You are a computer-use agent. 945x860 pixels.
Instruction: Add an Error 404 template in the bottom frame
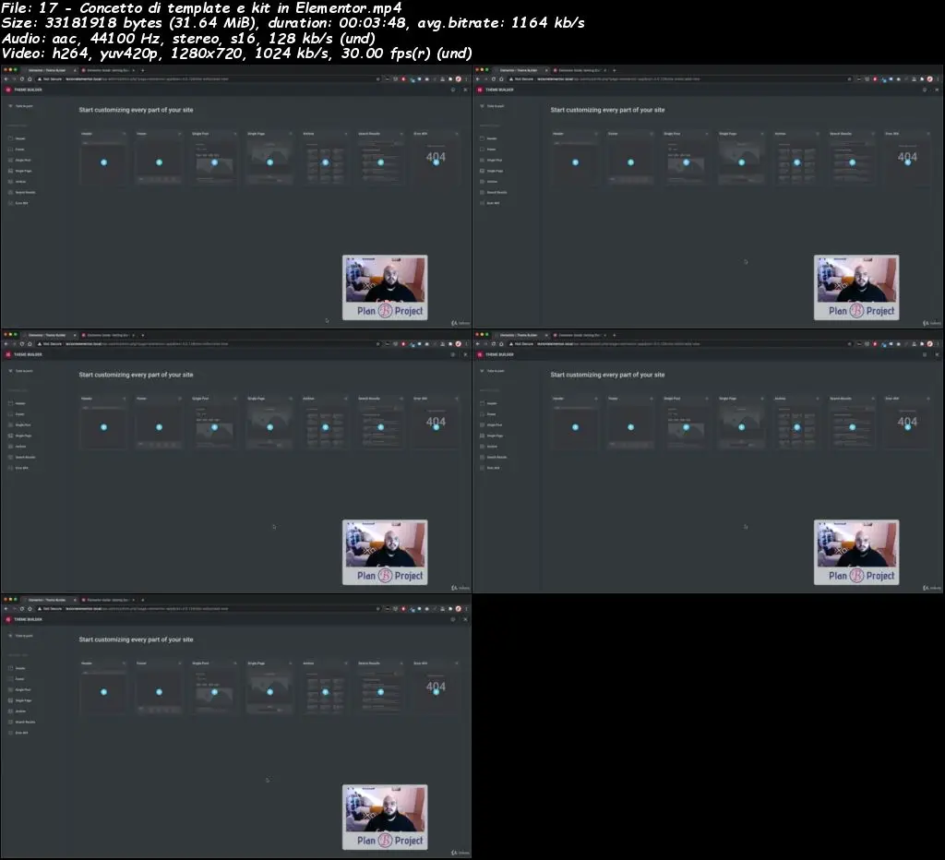(437, 692)
